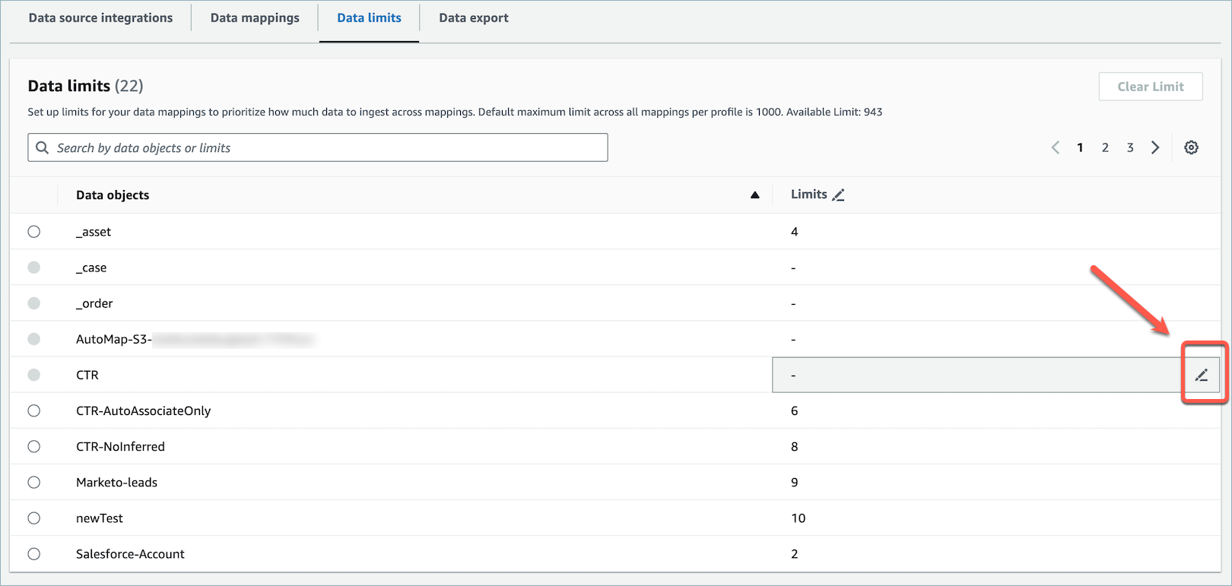Sort by Data objects ascending arrow
1232x586 pixels.
754,195
